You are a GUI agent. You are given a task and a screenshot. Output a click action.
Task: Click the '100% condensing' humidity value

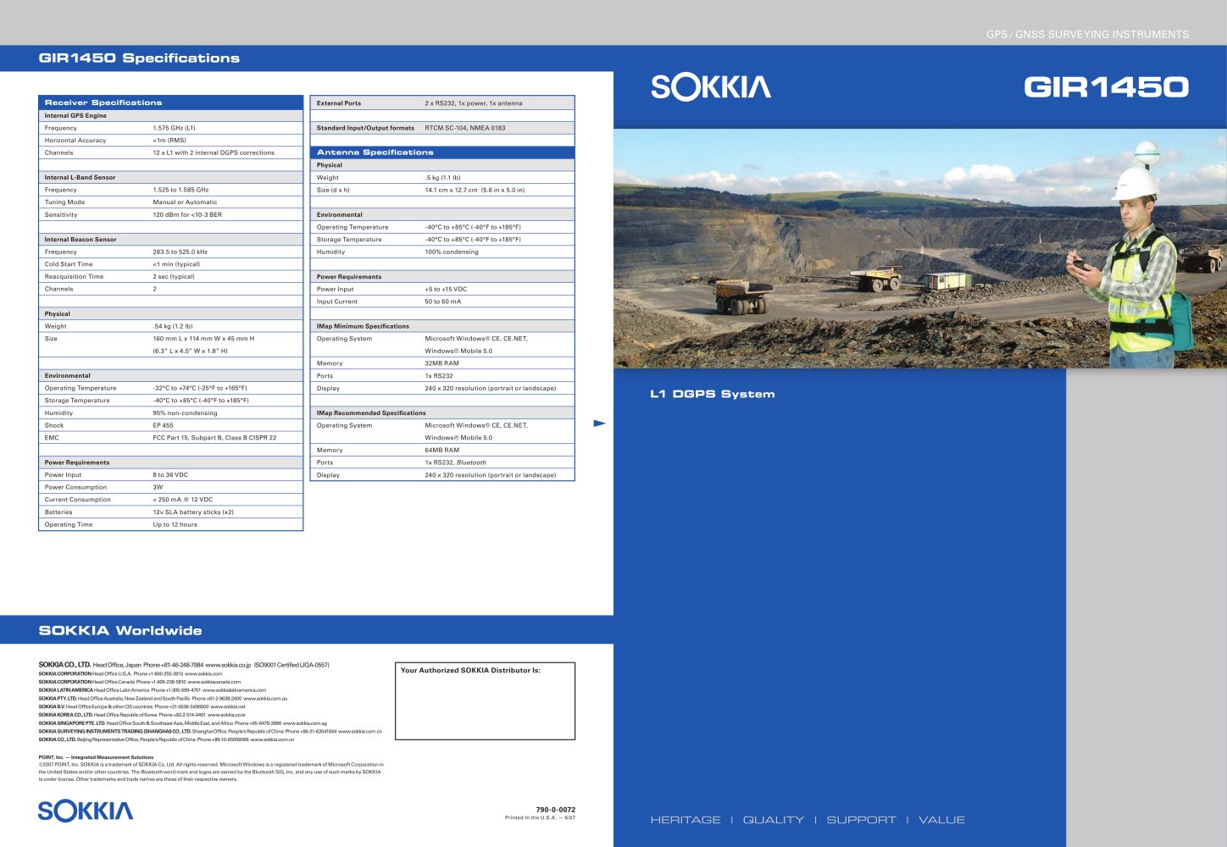(452, 252)
